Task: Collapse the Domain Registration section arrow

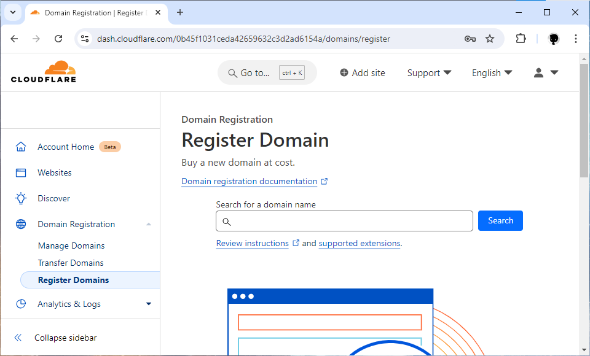Action: pyautogui.click(x=149, y=224)
